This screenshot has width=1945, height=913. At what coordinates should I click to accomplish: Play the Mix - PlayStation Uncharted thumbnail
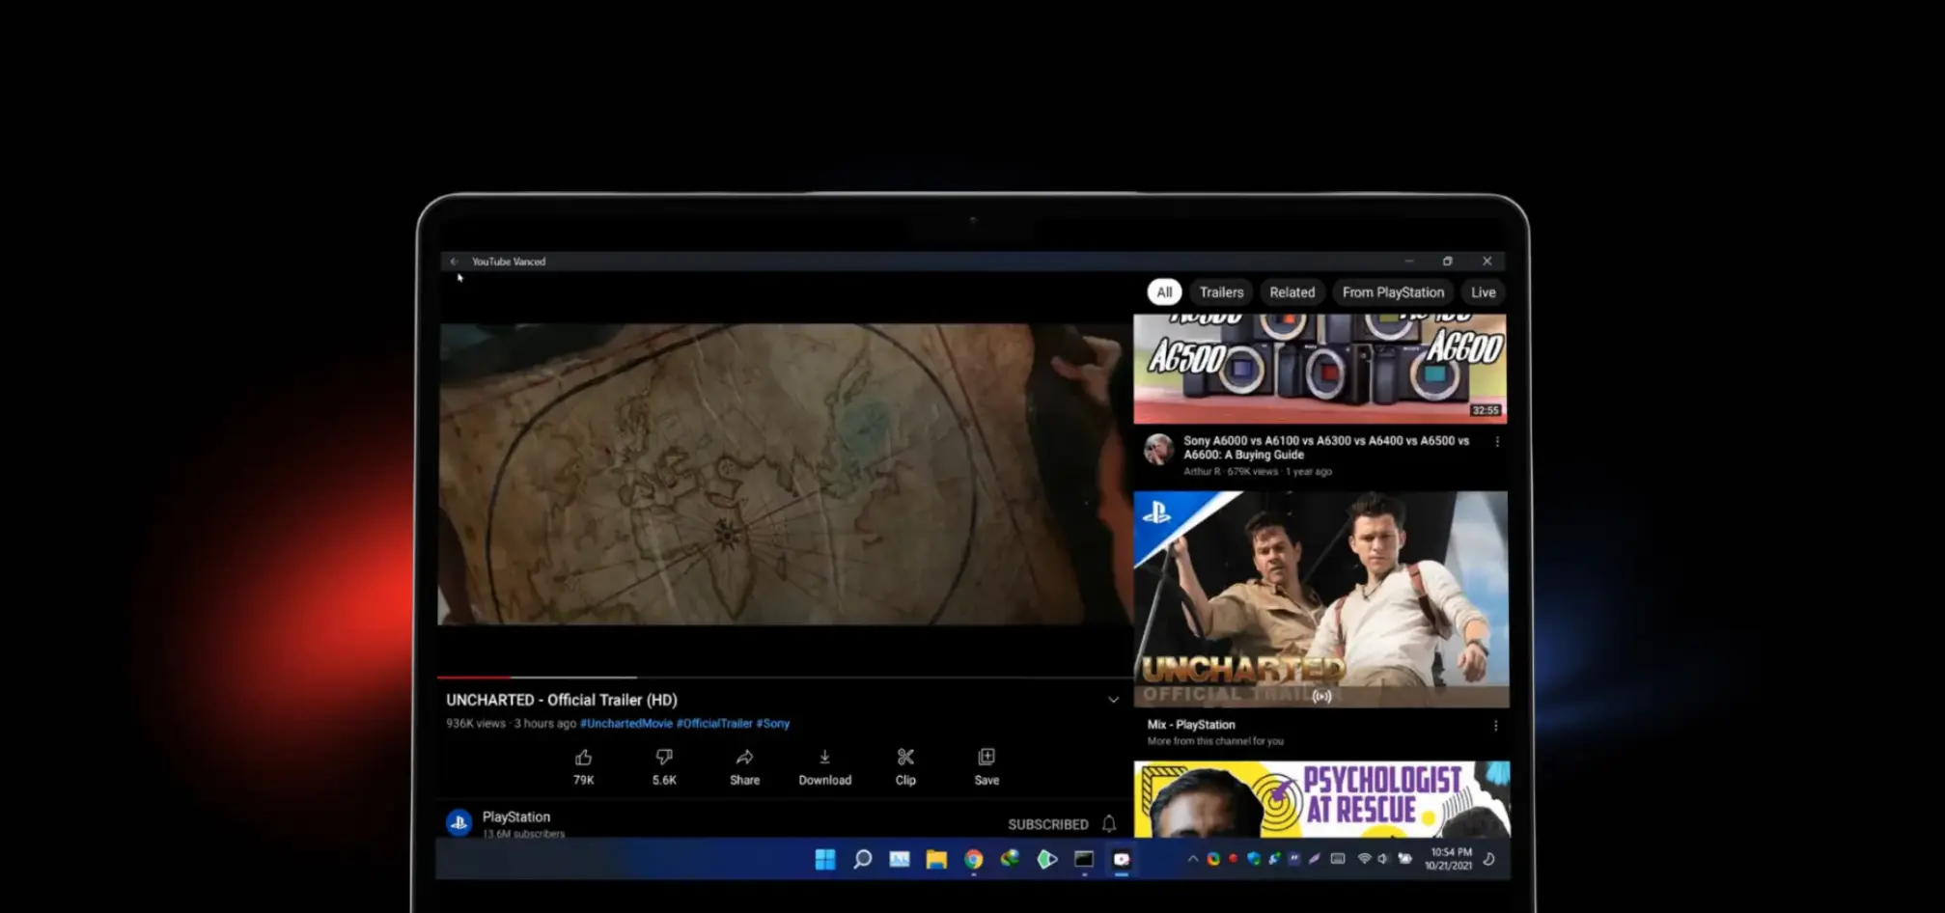[x=1320, y=599]
